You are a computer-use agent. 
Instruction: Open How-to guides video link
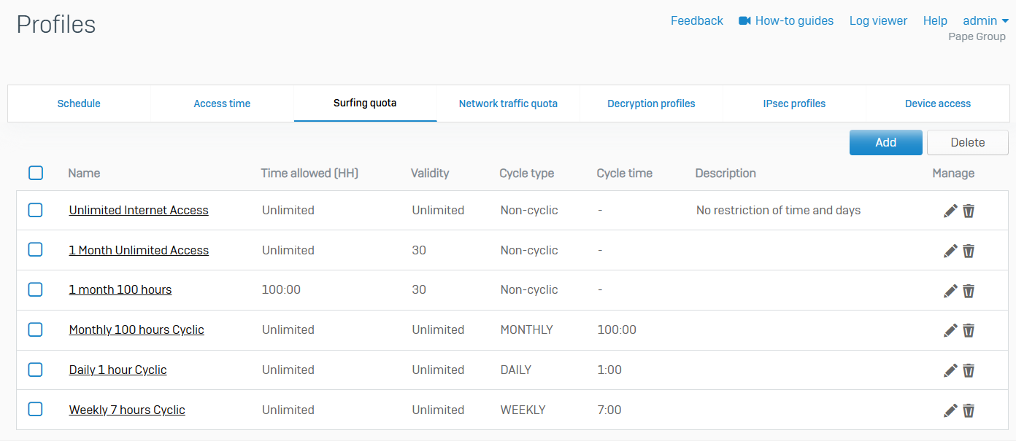click(786, 20)
